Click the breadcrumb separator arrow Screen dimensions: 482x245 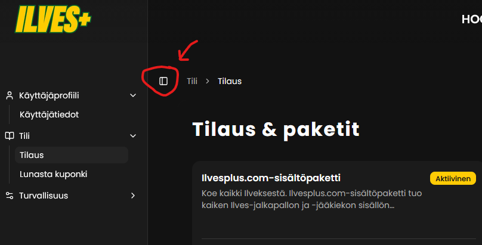click(x=208, y=81)
